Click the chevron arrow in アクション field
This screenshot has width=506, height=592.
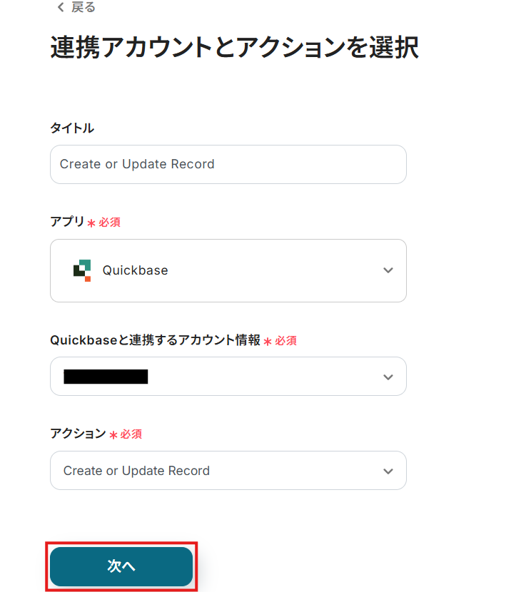(x=388, y=471)
